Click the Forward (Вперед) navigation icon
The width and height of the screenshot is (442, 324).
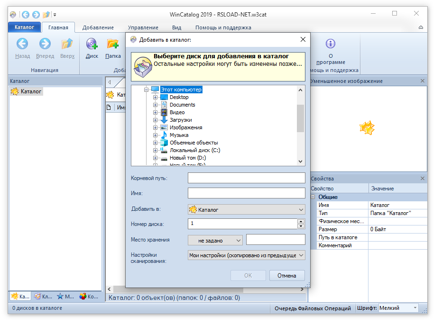pos(45,44)
